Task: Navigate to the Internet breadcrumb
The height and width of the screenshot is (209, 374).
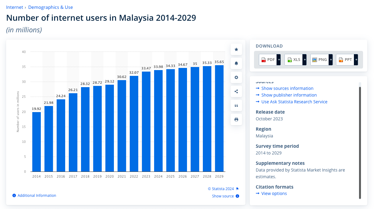Action: coord(15,7)
